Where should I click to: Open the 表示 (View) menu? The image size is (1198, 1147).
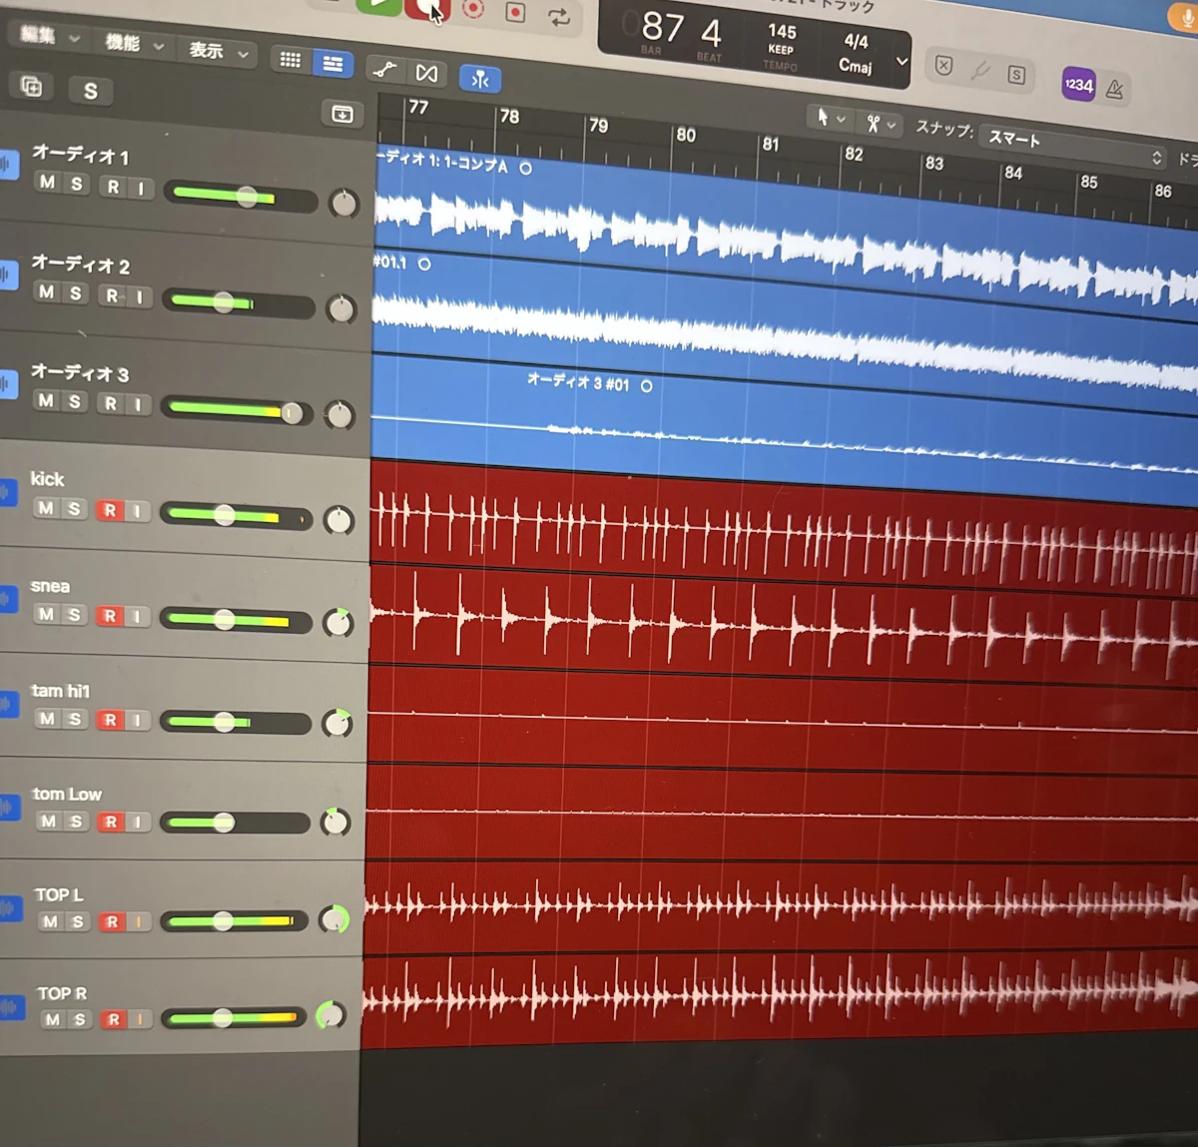pos(219,50)
